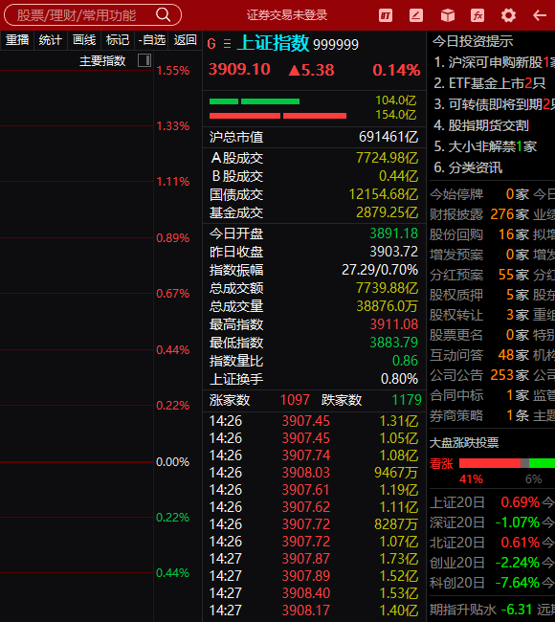Click the 大盘涨跌投票 heading
This screenshot has width=555, height=622.
click(464, 443)
